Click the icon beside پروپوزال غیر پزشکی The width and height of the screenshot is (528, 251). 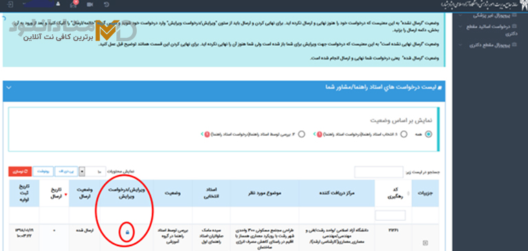pyautogui.click(x=514, y=16)
